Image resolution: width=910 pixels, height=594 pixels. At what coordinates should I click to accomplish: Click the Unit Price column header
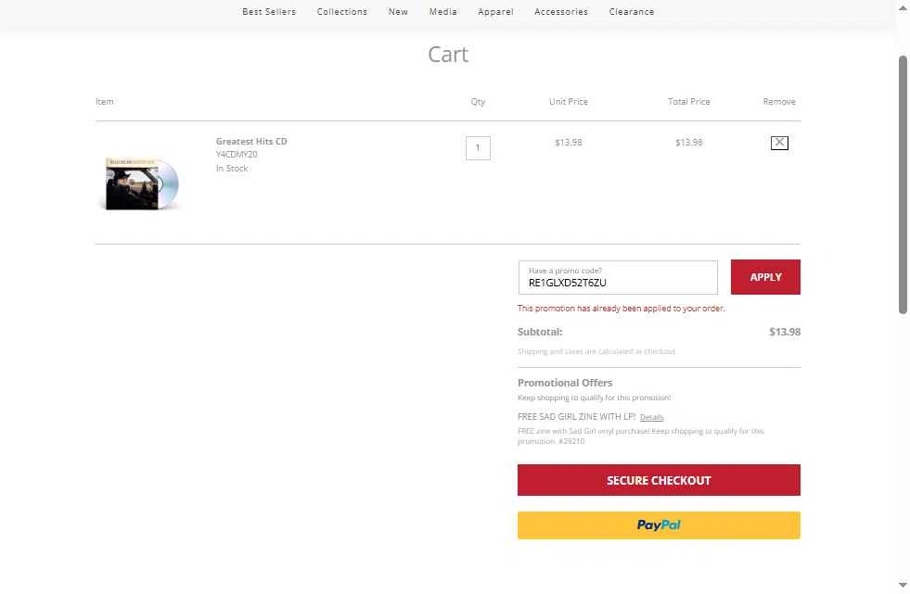pos(568,101)
